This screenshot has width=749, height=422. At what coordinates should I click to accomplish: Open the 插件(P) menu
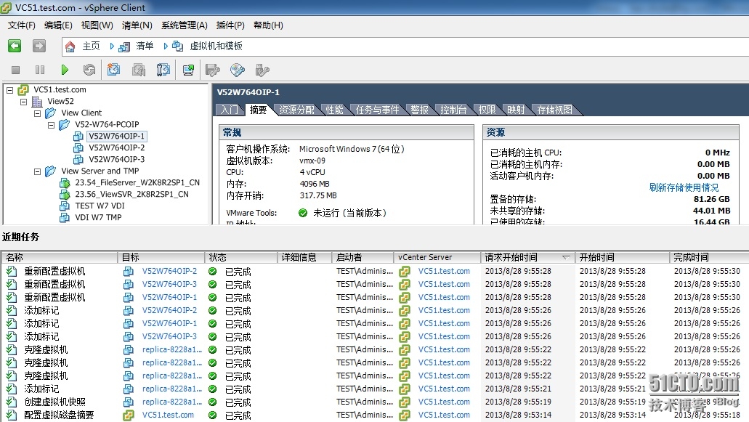click(230, 25)
